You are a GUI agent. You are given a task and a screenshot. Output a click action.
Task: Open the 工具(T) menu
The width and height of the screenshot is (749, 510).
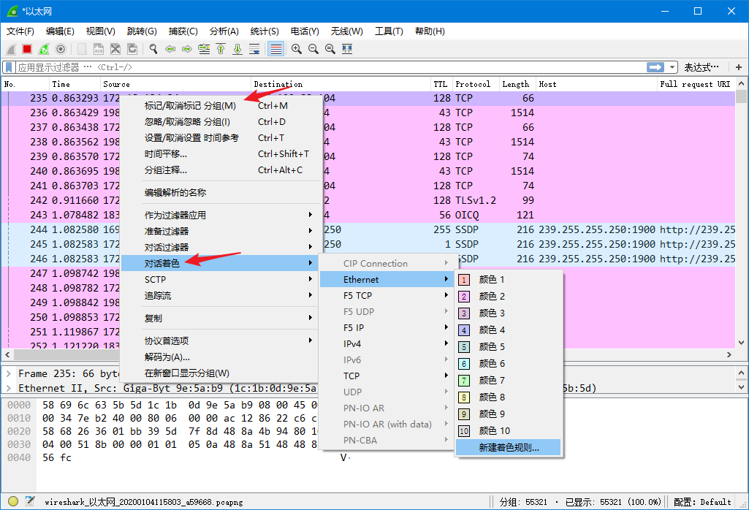point(389,31)
